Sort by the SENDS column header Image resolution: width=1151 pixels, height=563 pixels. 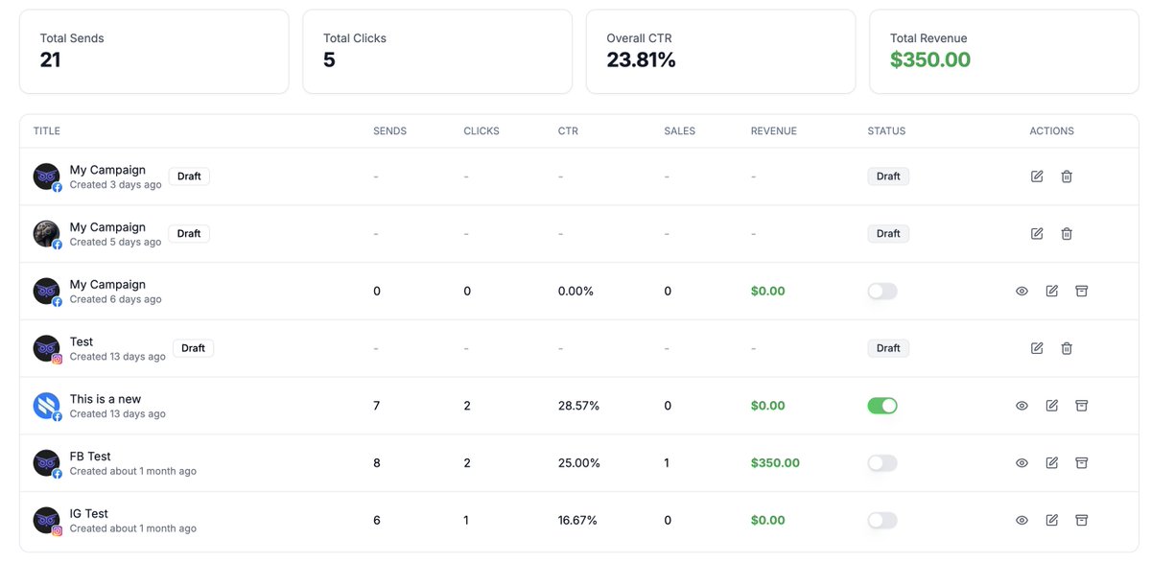point(390,131)
